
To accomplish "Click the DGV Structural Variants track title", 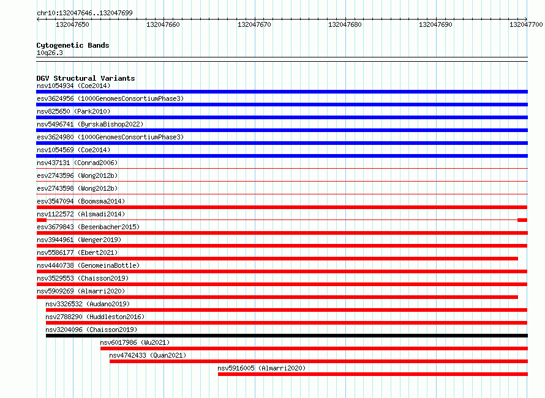I will pyautogui.click(x=86, y=78).
